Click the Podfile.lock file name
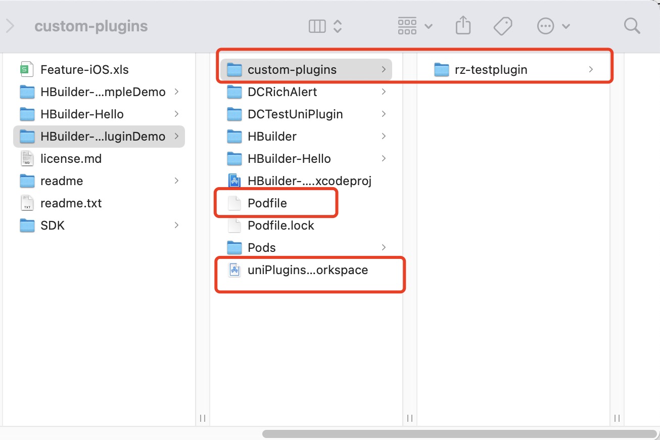The width and height of the screenshot is (660, 440). [281, 225]
